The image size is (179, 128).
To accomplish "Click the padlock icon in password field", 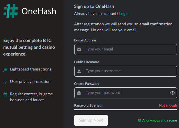I will point(79,93).
